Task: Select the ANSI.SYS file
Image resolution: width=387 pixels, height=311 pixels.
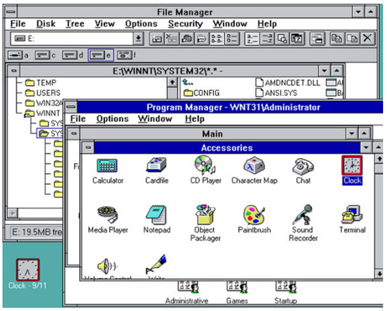Action: 276,93
